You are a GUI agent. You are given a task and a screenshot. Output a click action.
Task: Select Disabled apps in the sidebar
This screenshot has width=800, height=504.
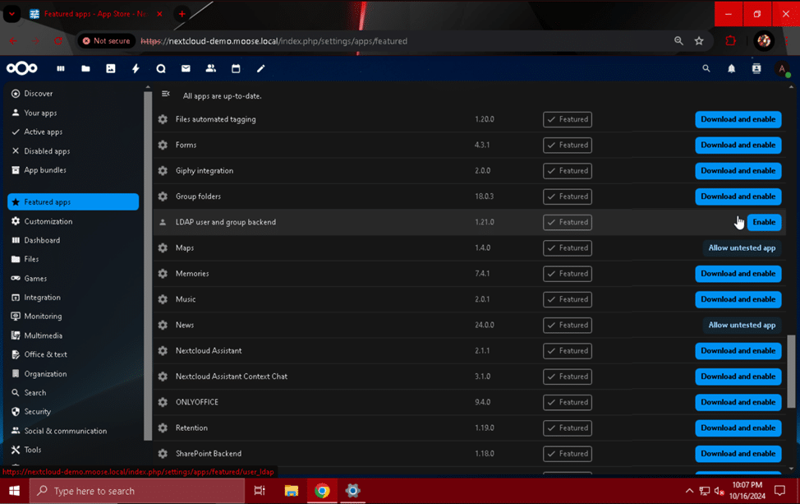coord(73,151)
